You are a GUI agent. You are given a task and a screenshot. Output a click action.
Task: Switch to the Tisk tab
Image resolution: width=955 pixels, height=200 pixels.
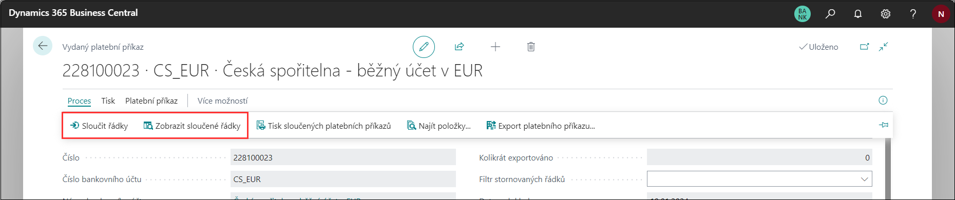click(x=108, y=101)
